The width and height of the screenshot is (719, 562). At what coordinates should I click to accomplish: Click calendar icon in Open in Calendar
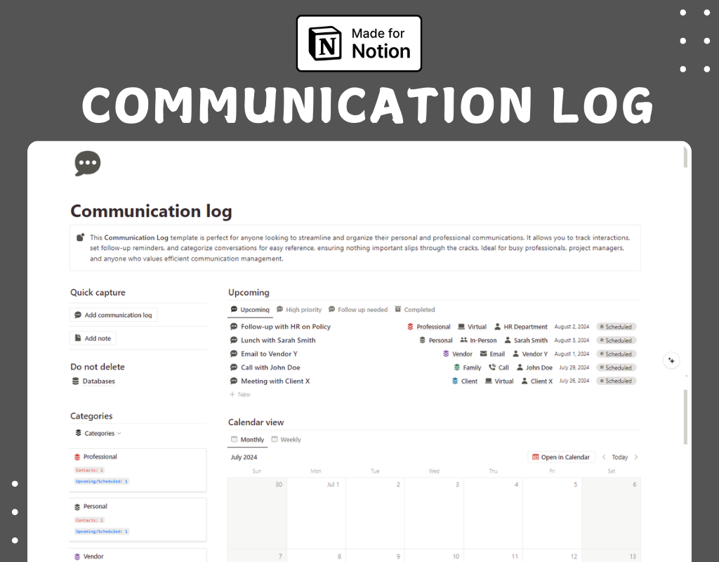[x=535, y=457]
